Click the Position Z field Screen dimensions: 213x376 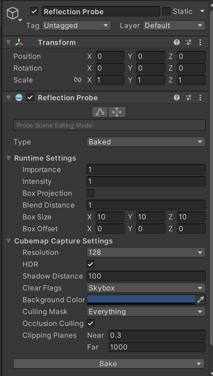tap(191, 56)
